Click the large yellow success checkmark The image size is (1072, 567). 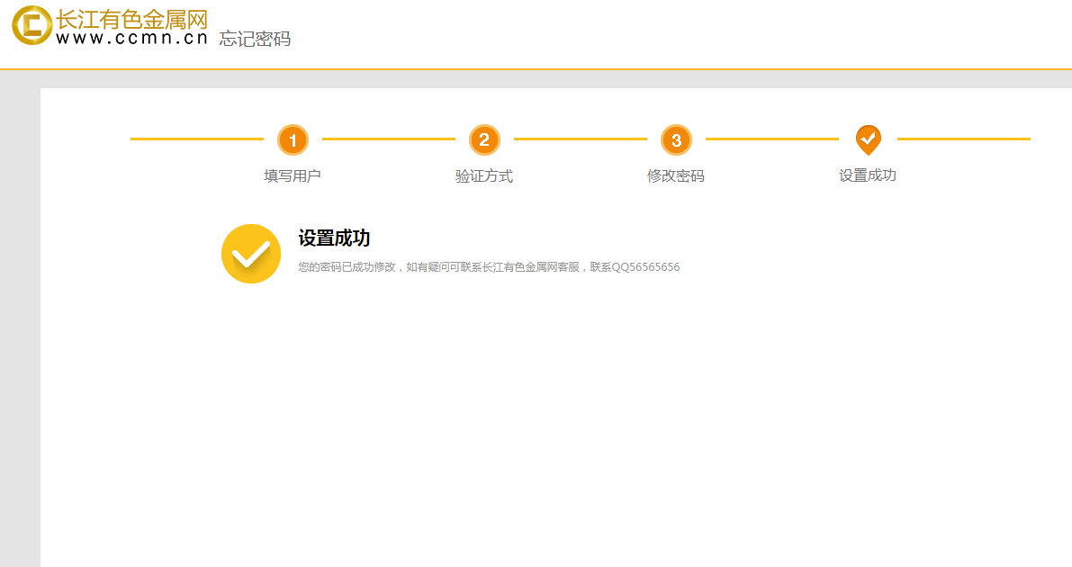251,254
